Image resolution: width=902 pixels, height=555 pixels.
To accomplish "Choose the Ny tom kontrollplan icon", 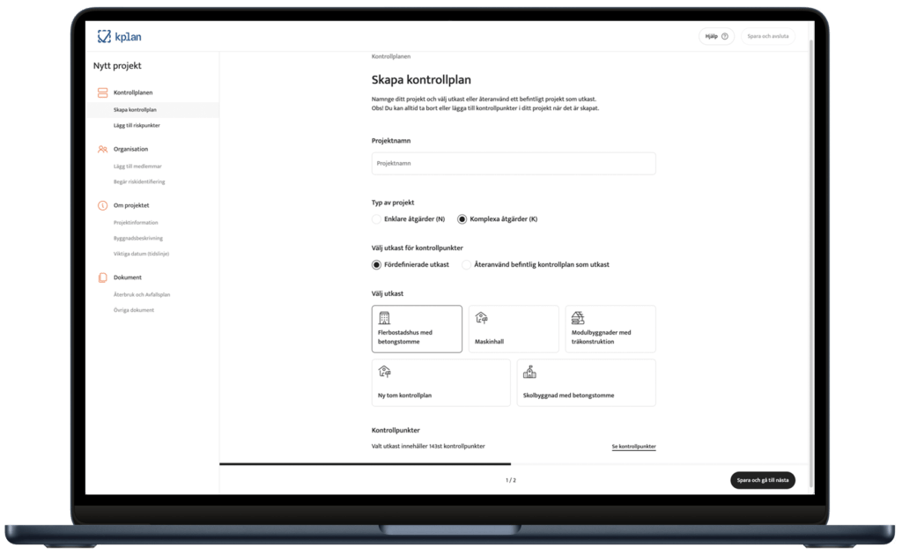I will tap(384, 372).
